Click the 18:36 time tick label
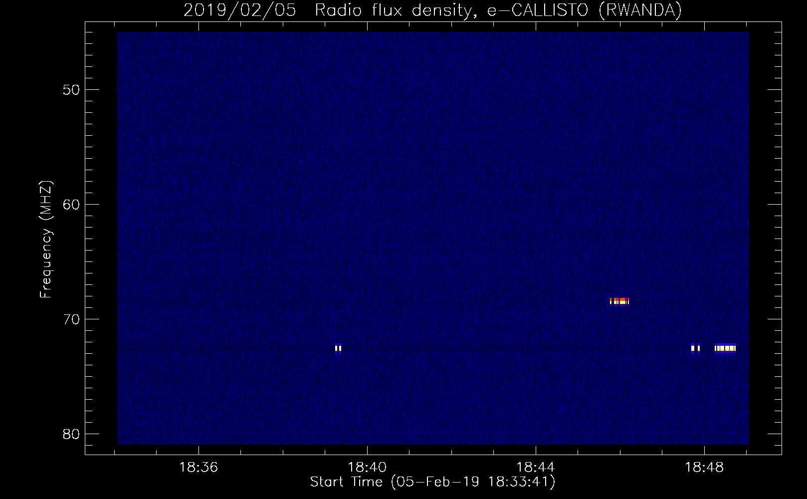Screen dimensions: 807x499 coord(199,468)
